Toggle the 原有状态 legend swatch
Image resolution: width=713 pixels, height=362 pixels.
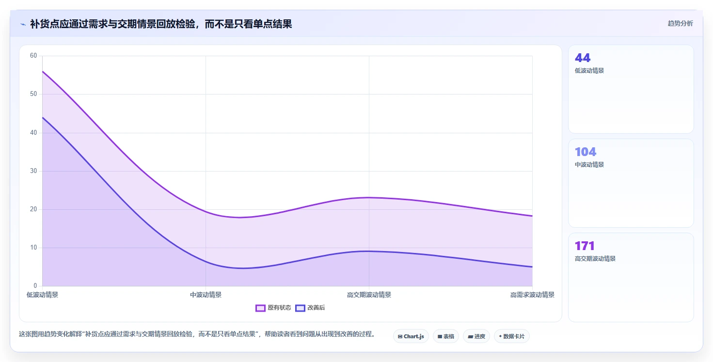[x=260, y=308]
